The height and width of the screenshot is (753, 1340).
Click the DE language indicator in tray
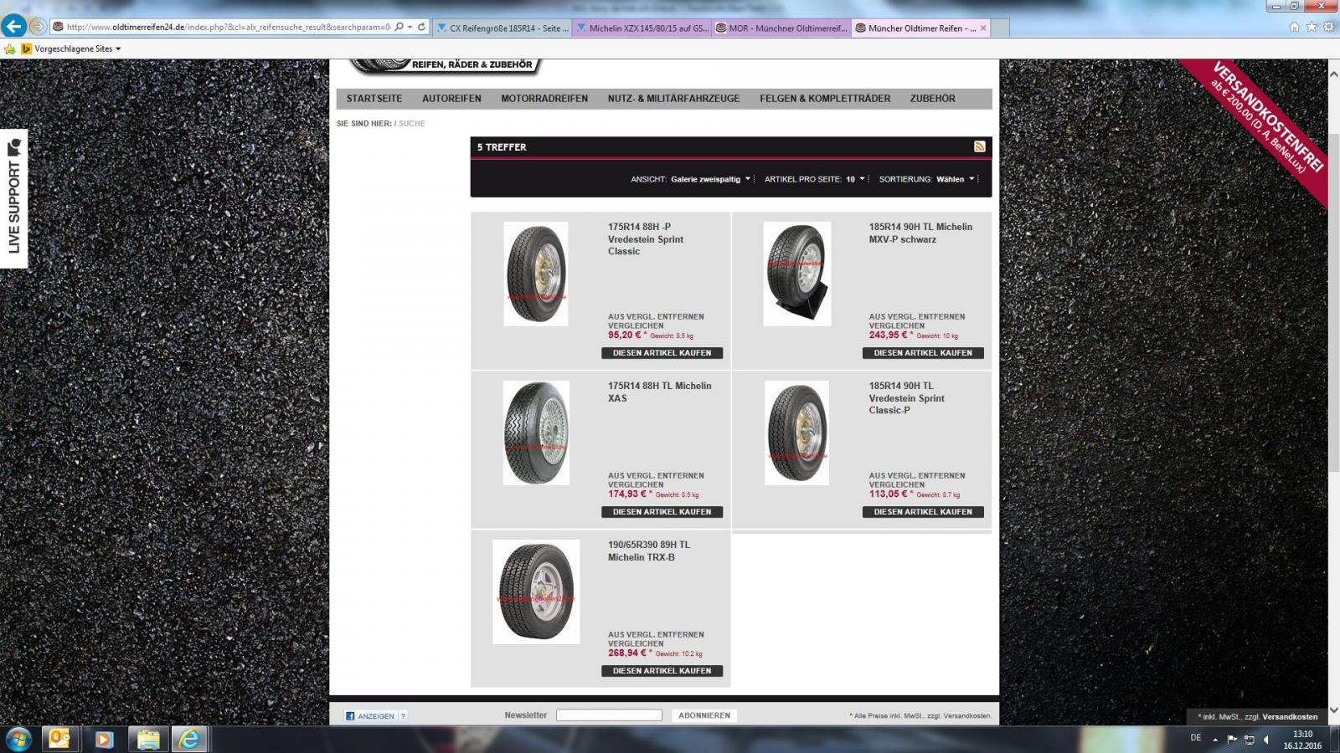[1196, 738]
